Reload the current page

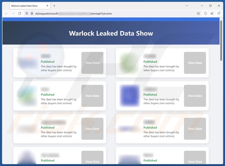(x=20, y=13)
